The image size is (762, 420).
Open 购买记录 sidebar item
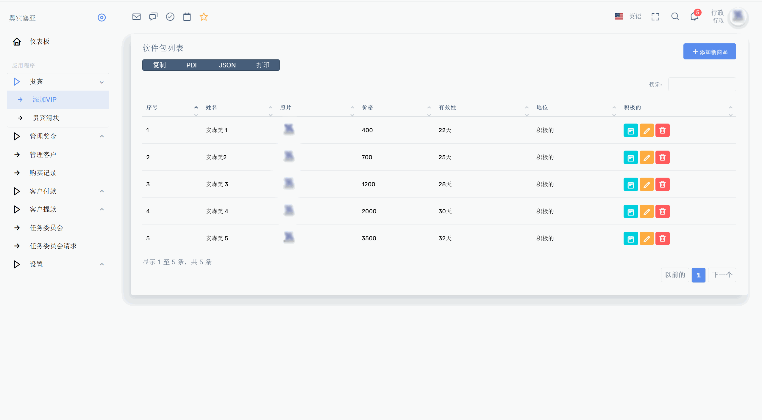(43, 173)
